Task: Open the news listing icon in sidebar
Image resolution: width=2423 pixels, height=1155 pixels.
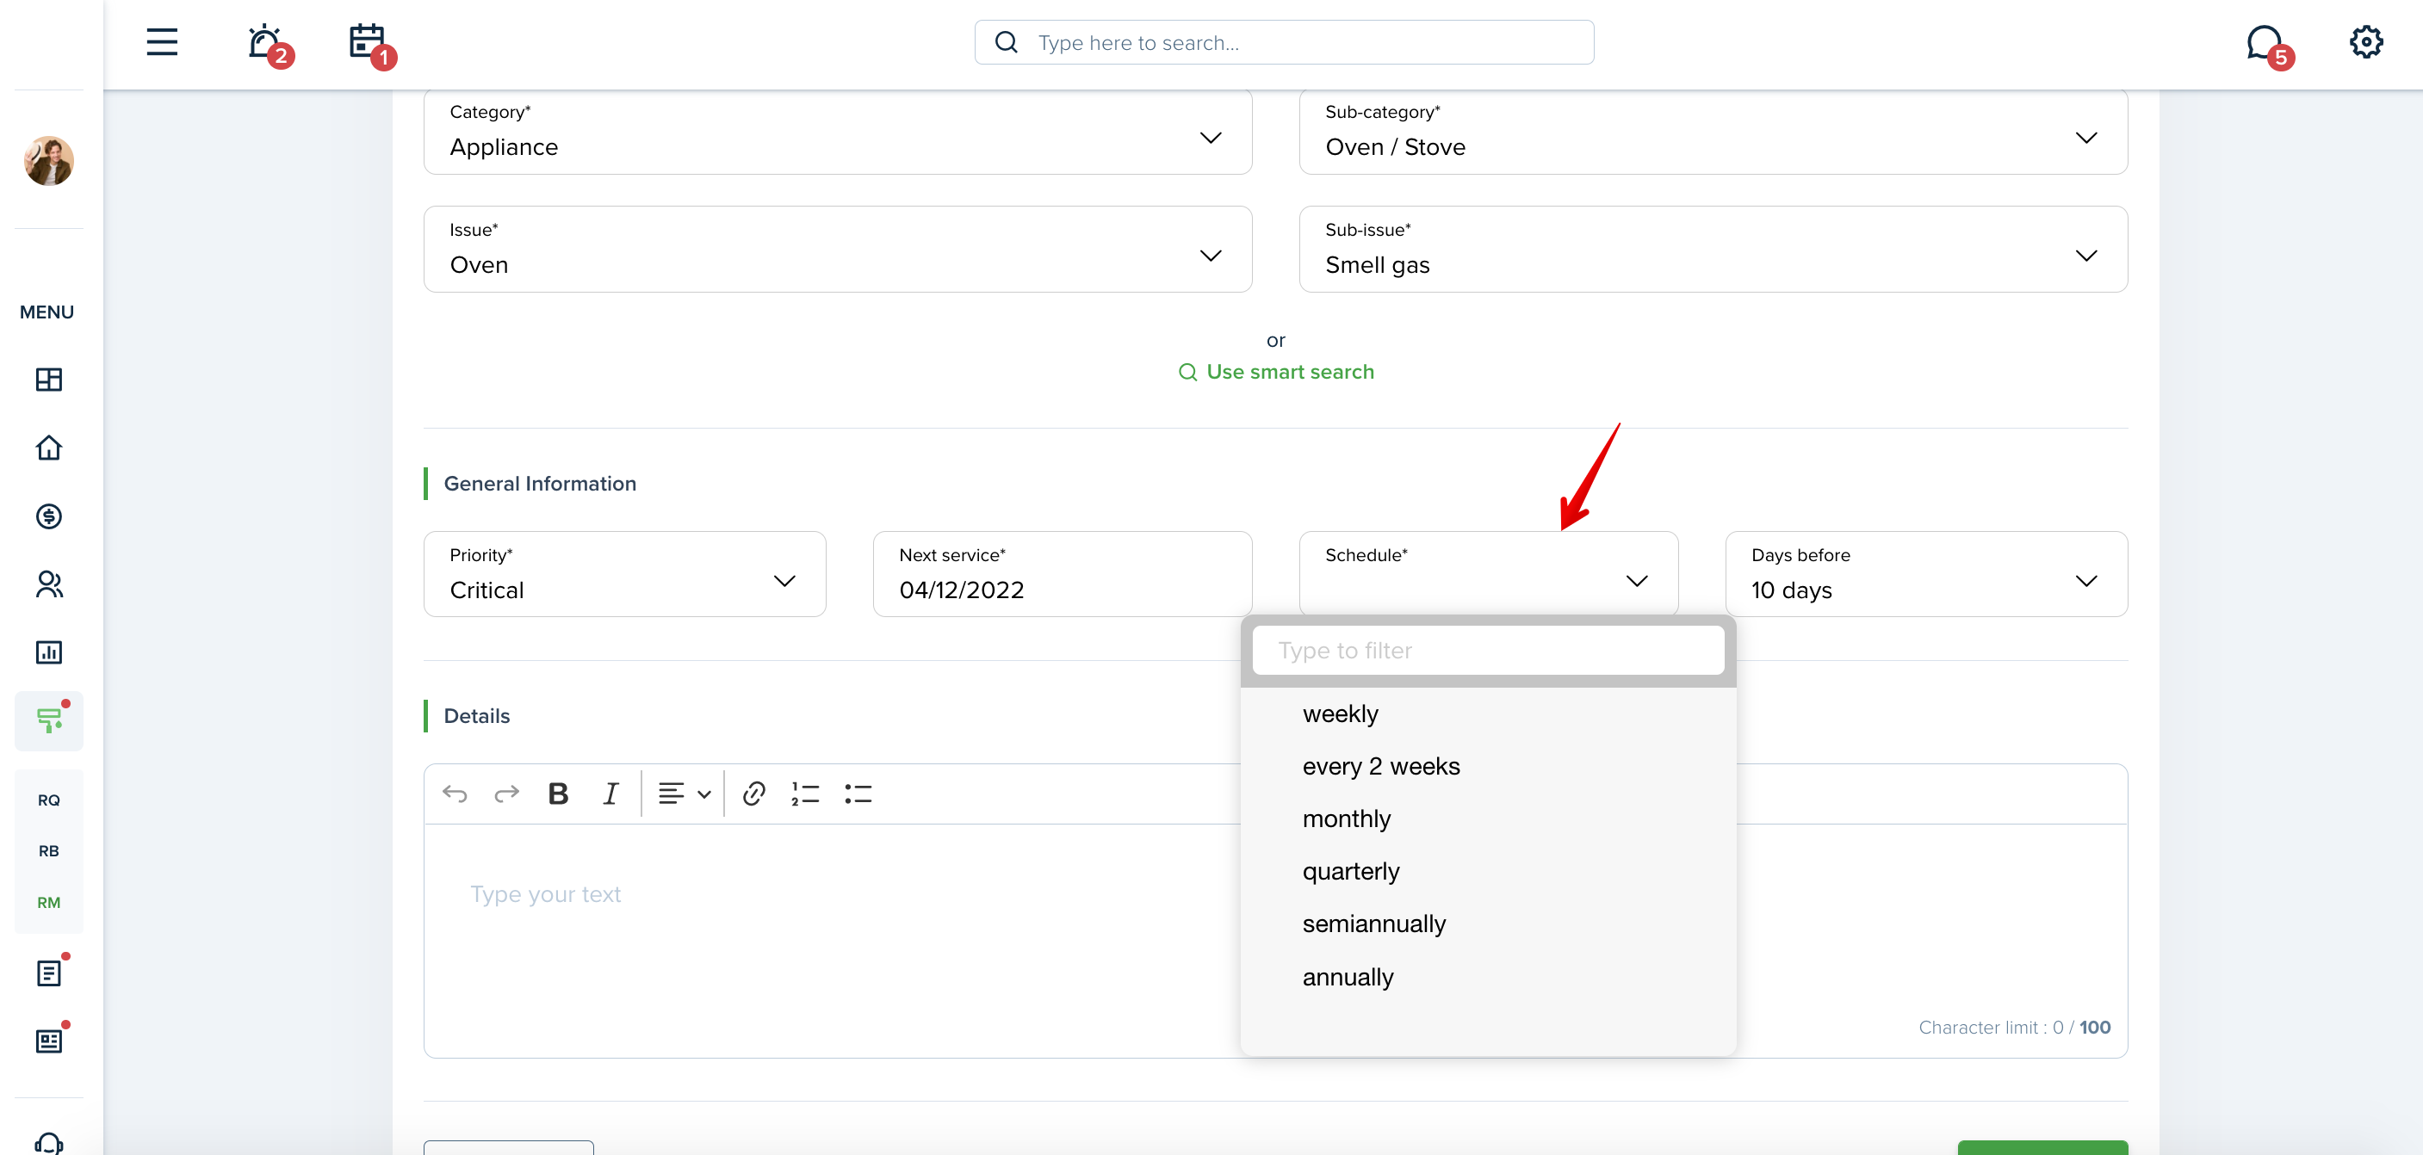Action: [x=49, y=1041]
